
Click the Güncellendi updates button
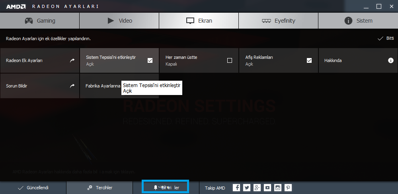point(33,188)
